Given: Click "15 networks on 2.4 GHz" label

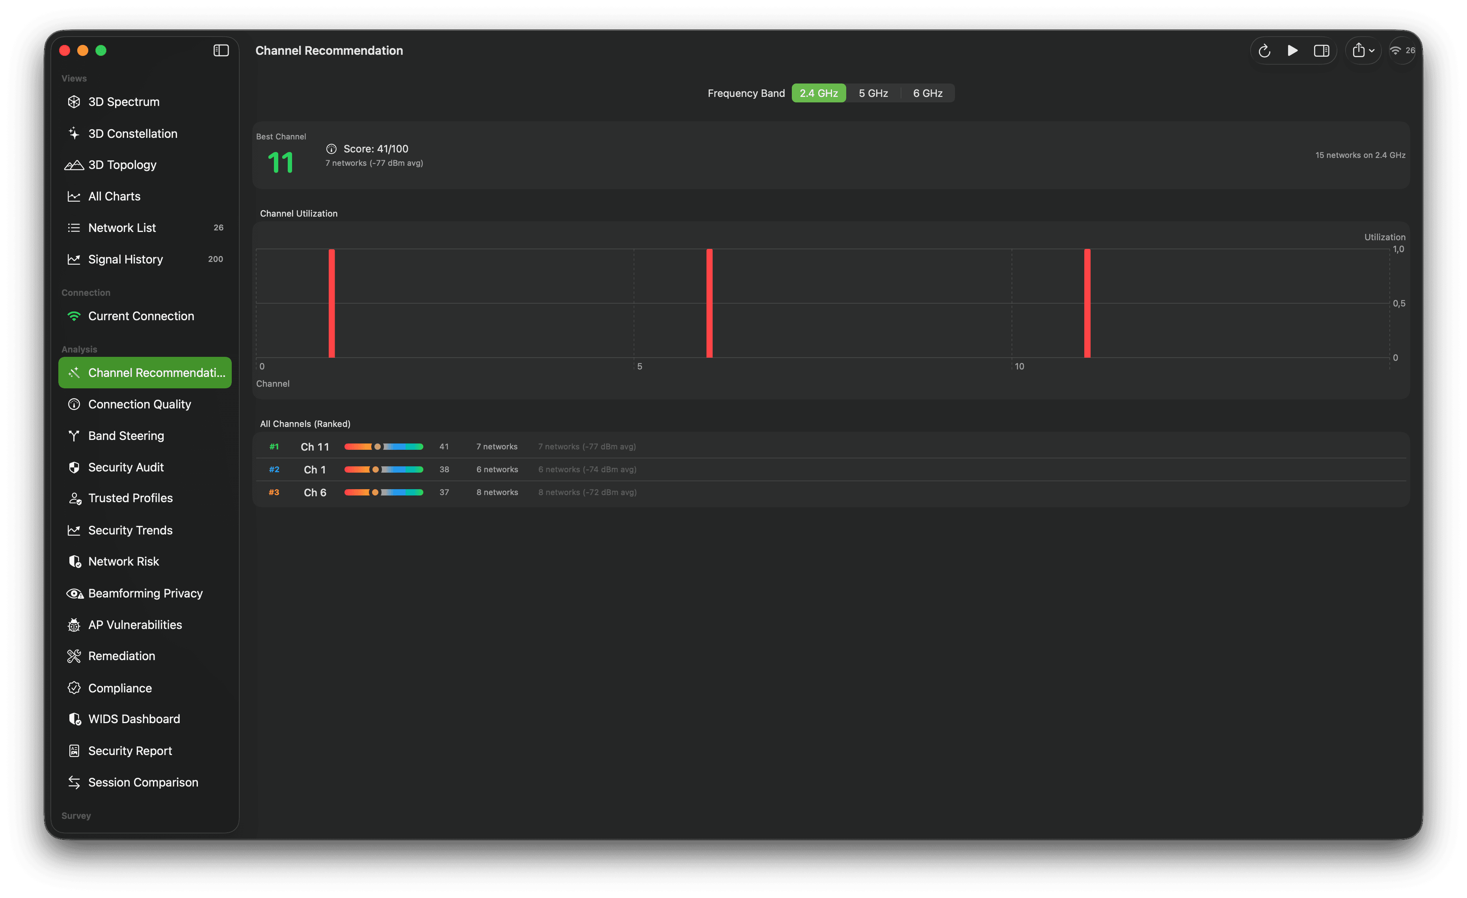Looking at the screenshot, I should 1360,155.
